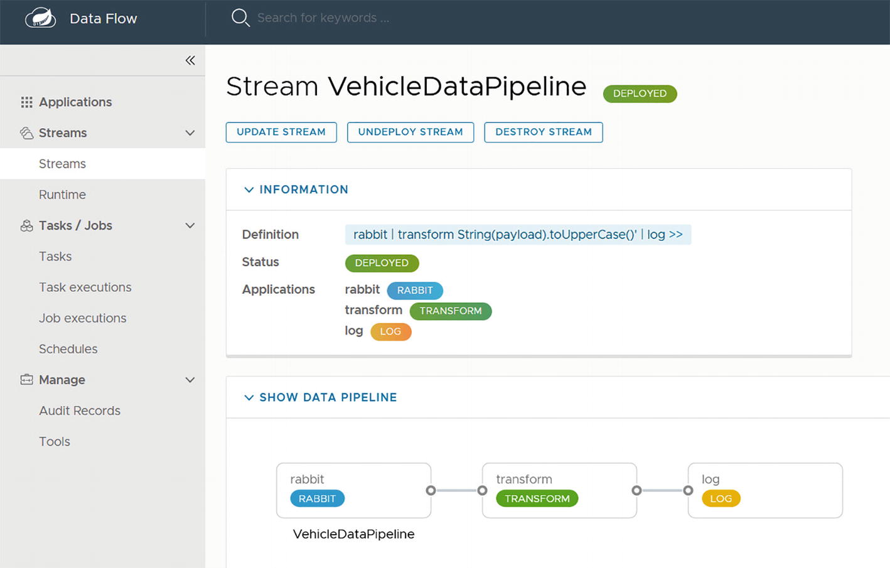Click the rabbit node output port
The width and height of the screenshot is (890, 568).
coord(431,491)
